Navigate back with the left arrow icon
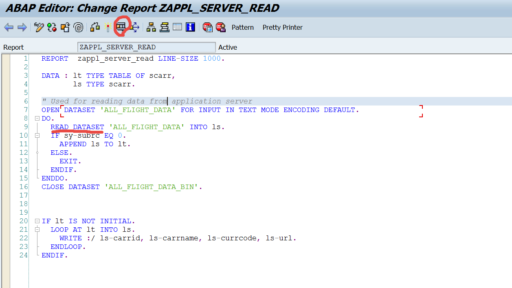512x288 pixels. 8,27
